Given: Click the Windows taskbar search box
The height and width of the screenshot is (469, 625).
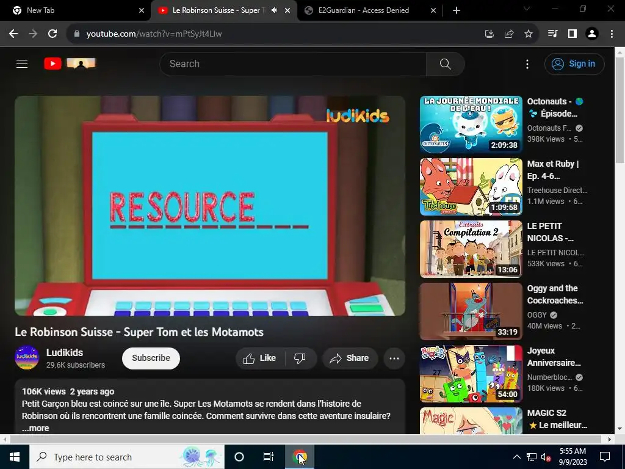Looking at the screenshot, I should click(127, 457).
